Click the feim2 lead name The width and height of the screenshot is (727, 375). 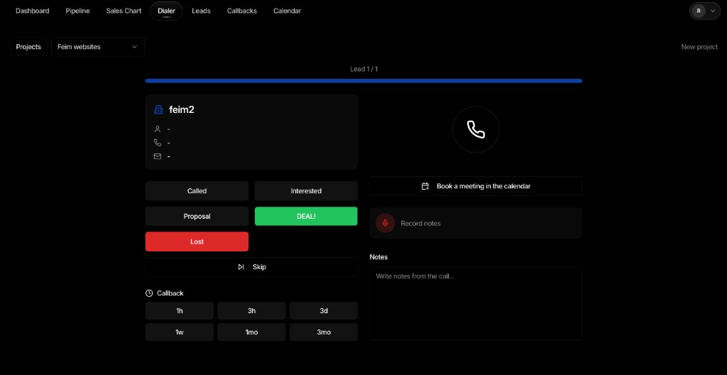(182, 110)
